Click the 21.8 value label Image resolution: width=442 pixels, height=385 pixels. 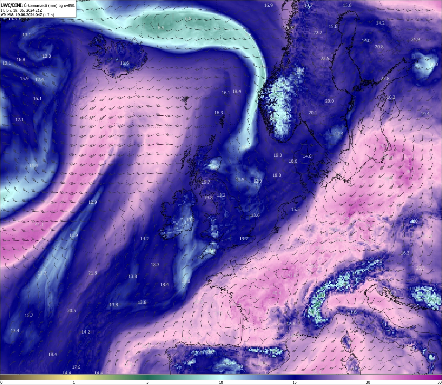[93, 273]
